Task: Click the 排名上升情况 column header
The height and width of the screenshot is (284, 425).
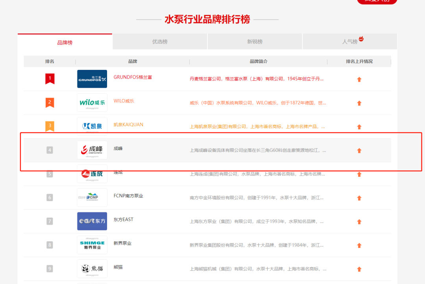Action: click(x=359, y=61)
